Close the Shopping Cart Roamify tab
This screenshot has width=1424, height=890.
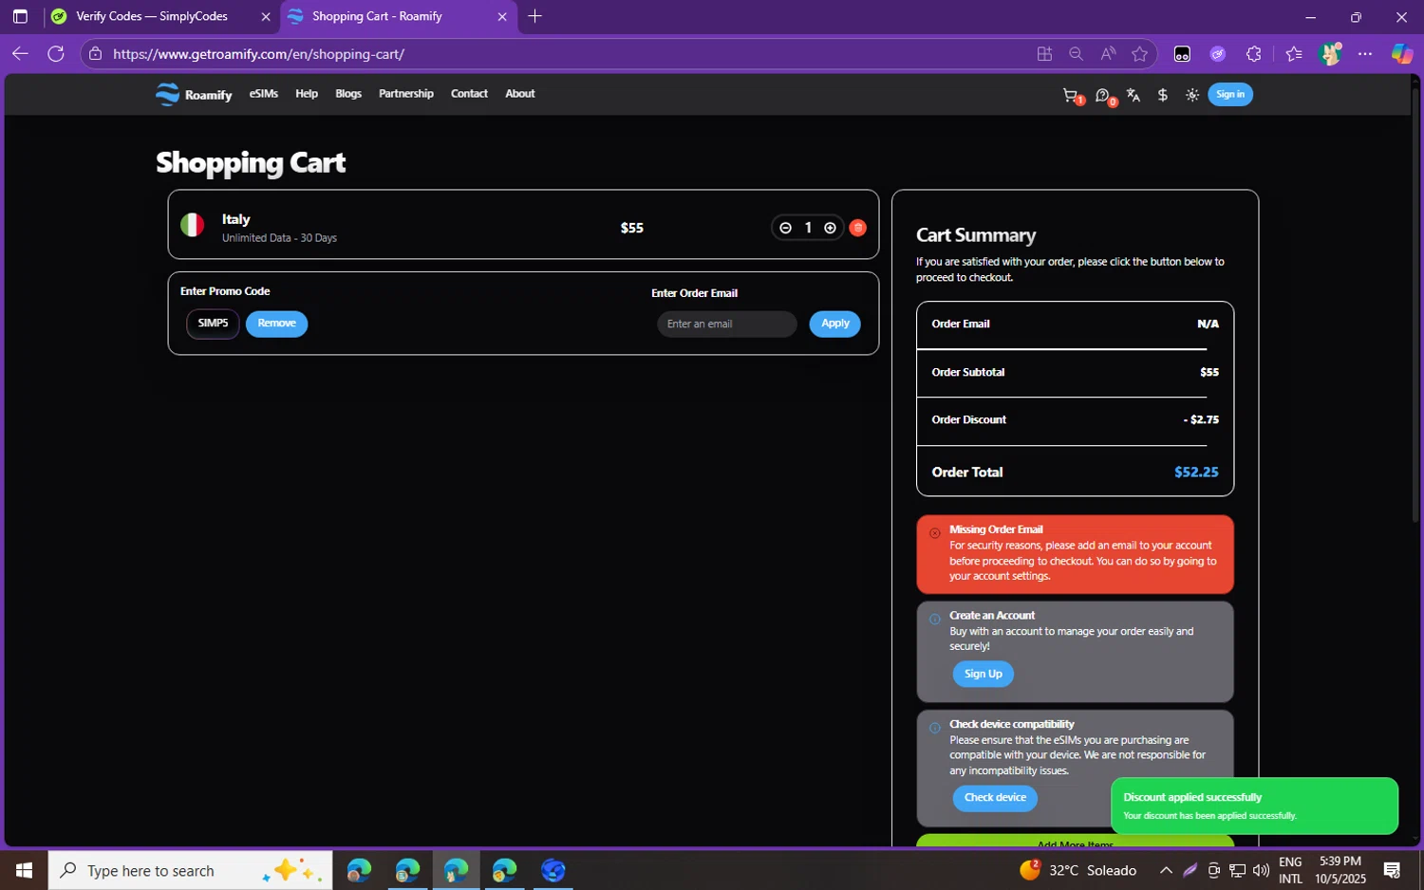coord(502,16)
